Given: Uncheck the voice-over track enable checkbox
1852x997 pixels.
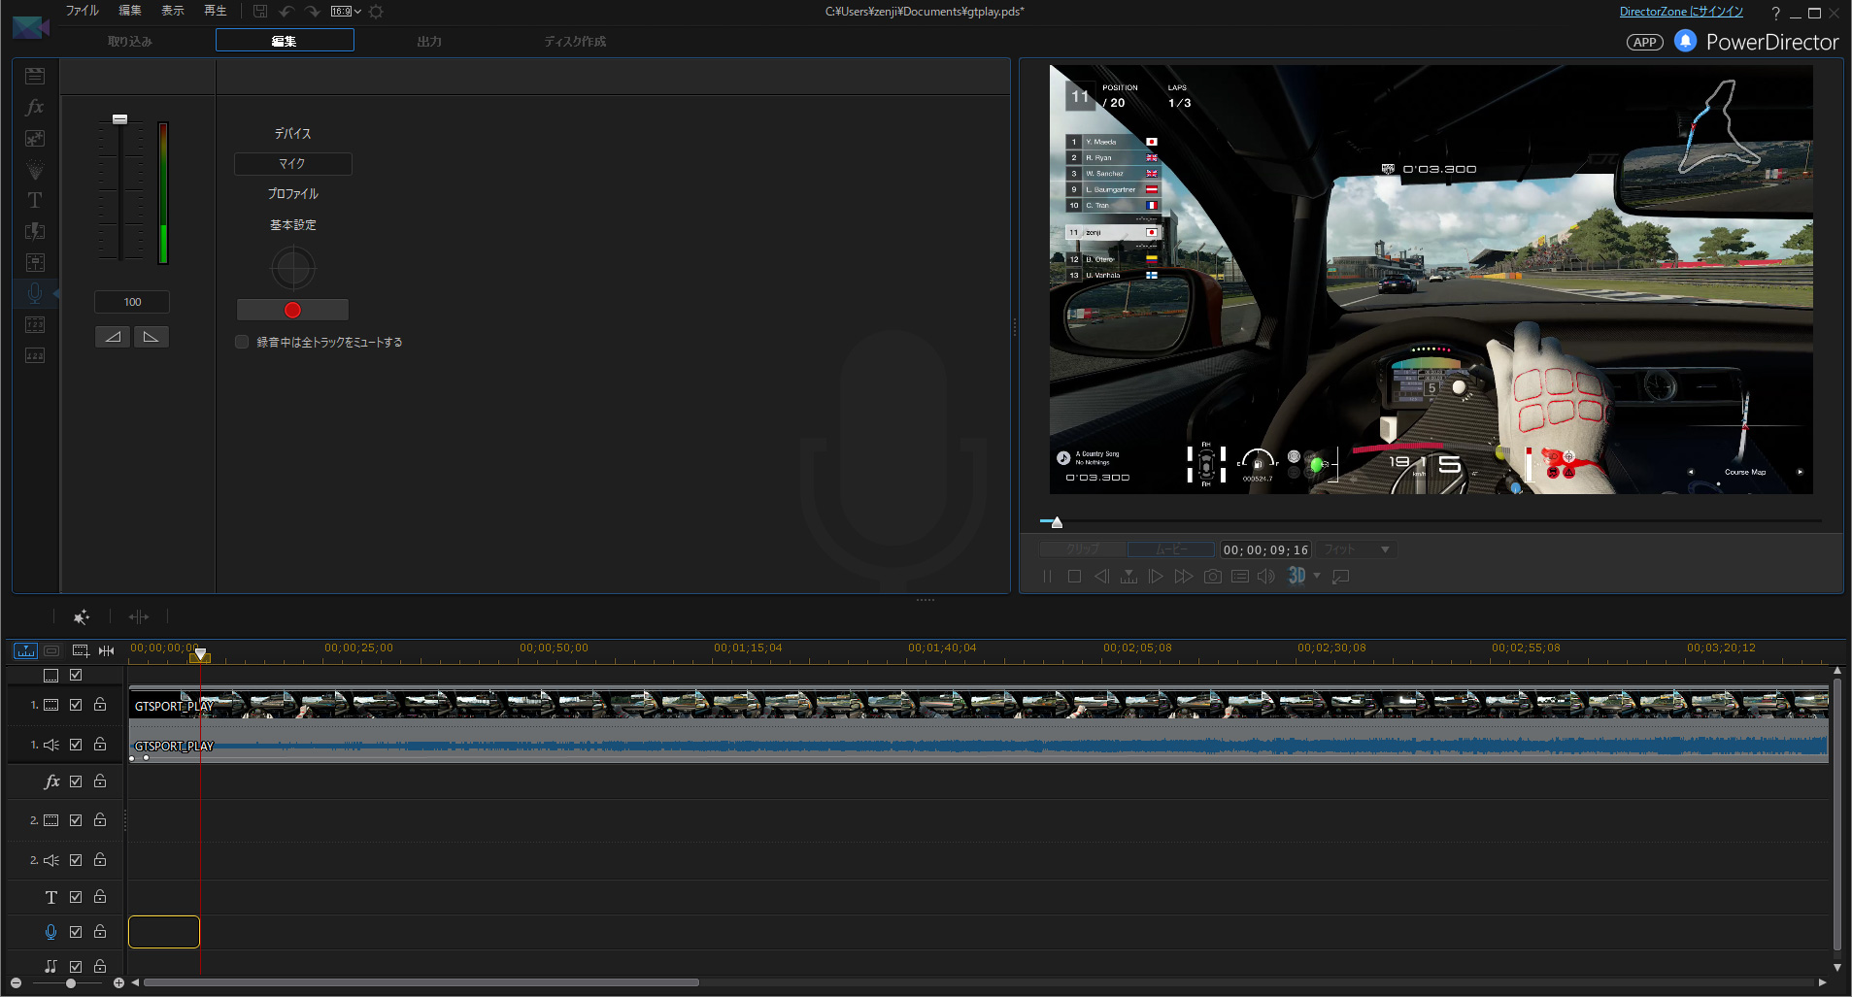Looking at the screenshot, I should point(76,932).
